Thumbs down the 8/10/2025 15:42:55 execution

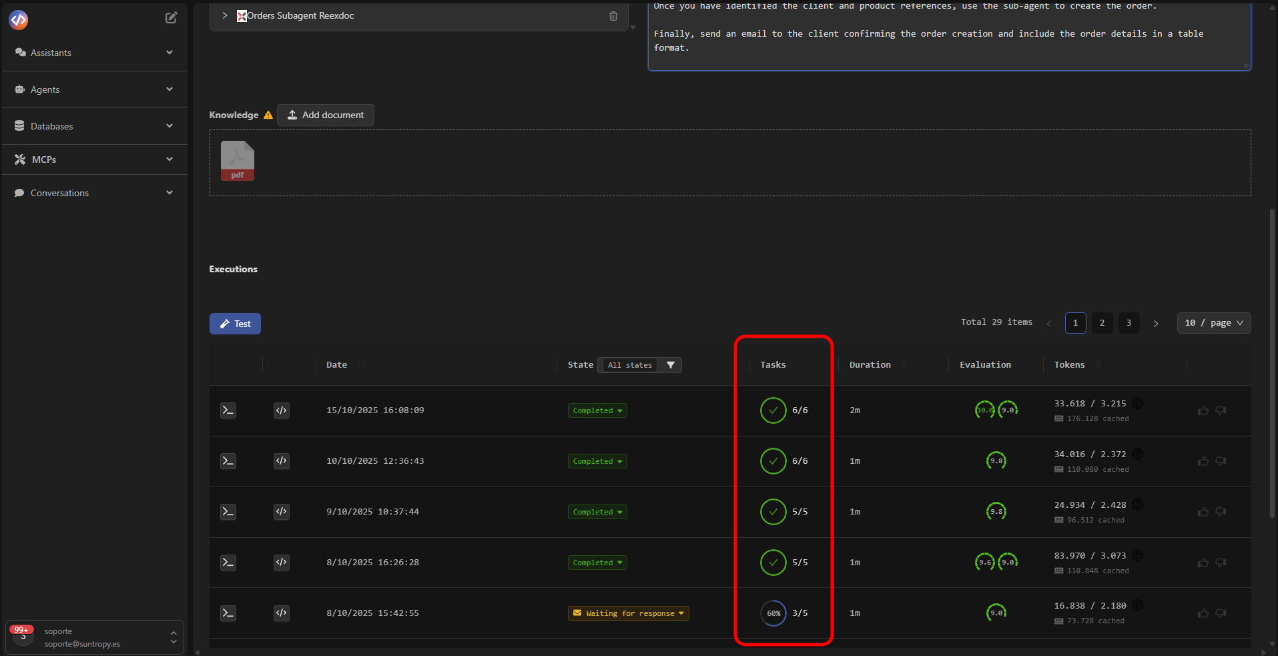click(x=1221, y=613)
